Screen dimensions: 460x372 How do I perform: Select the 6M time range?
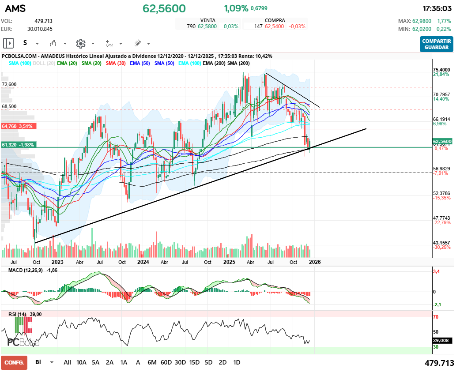pos(152,362)
